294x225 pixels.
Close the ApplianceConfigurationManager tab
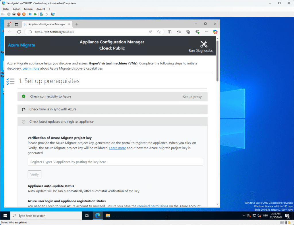(69, 24)
